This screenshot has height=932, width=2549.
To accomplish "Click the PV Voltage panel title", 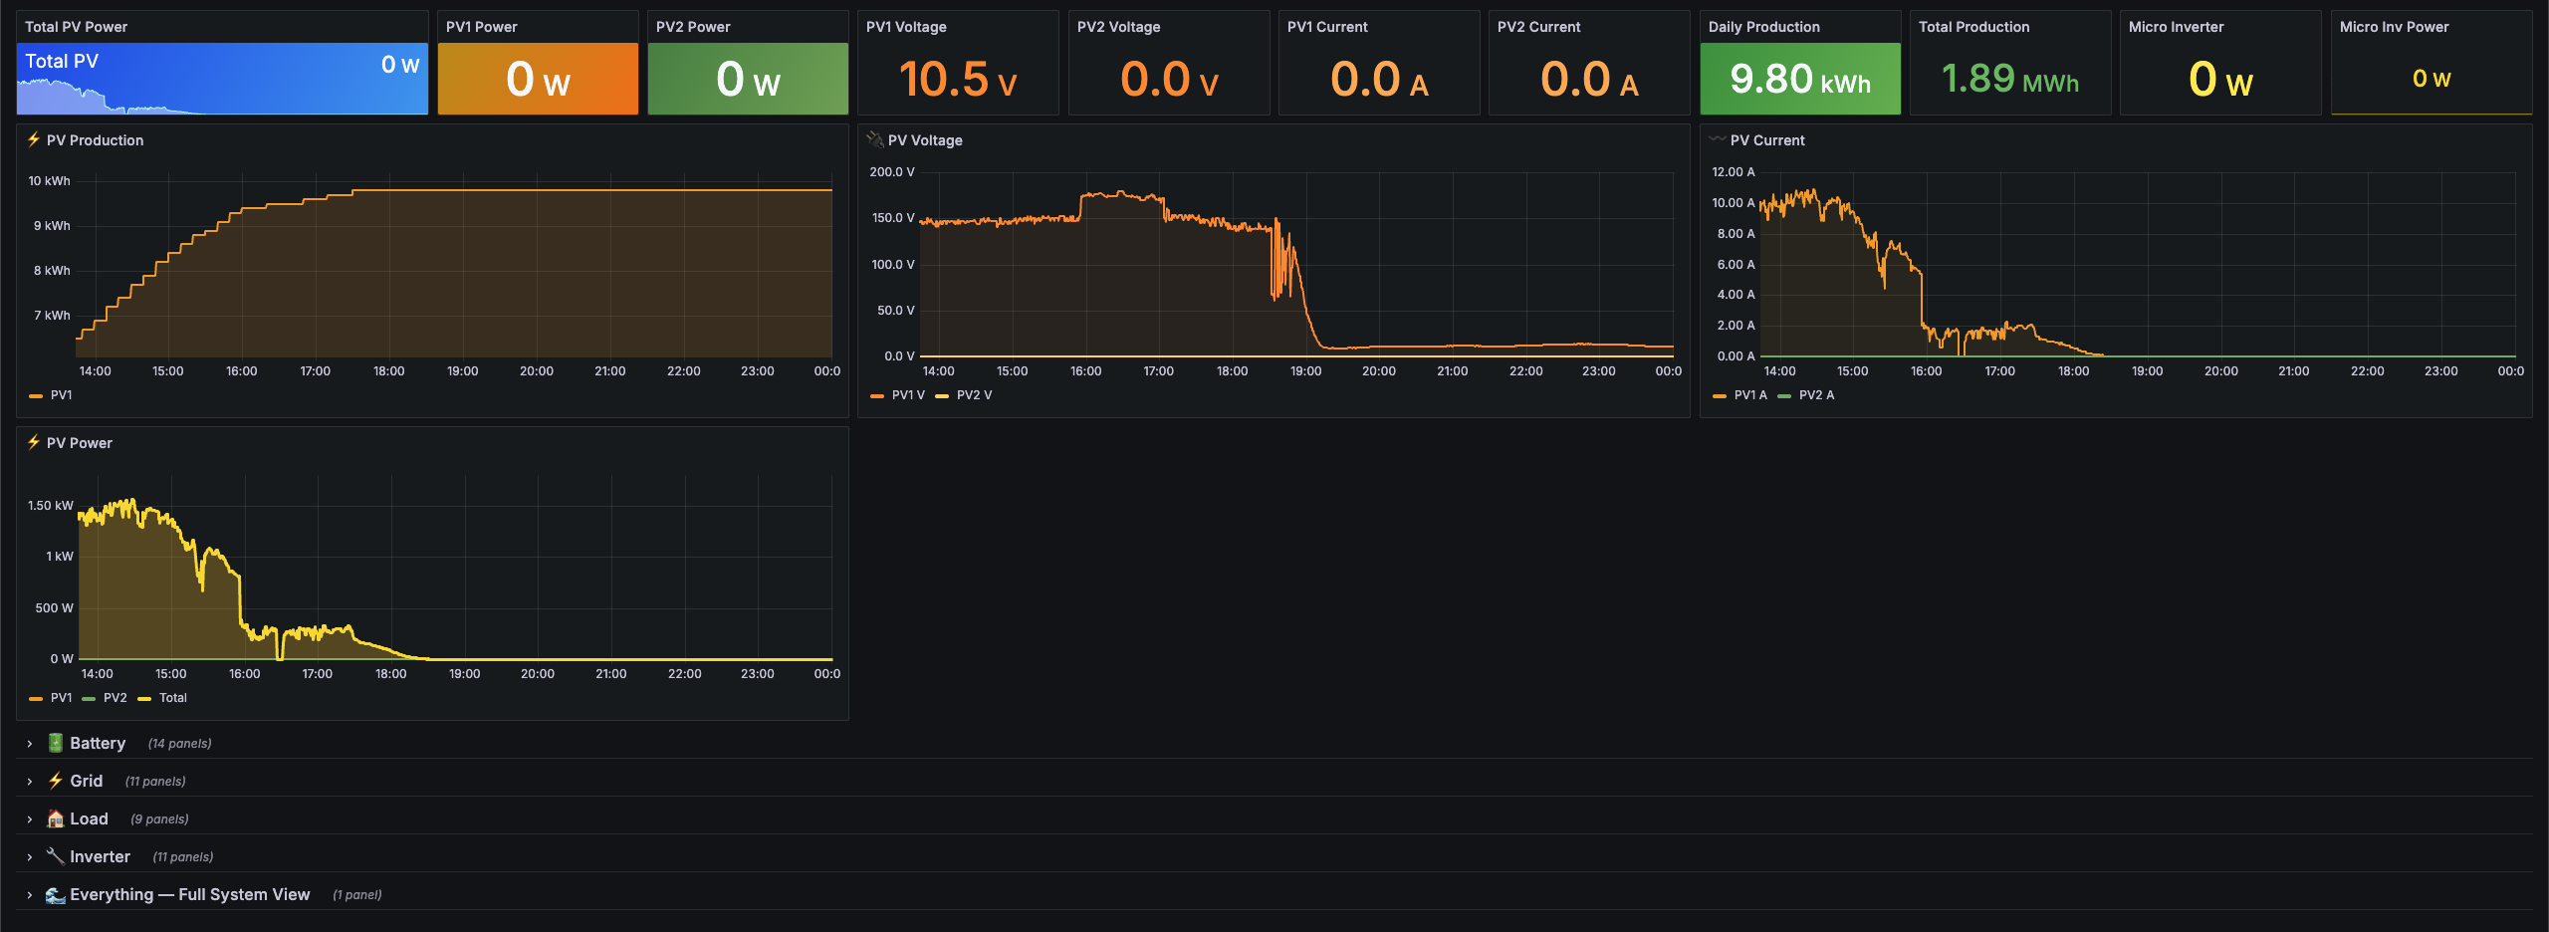I will 925,140.
